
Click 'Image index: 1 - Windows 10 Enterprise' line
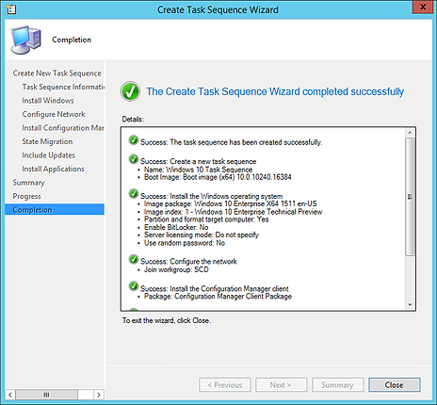coord(233,212)
